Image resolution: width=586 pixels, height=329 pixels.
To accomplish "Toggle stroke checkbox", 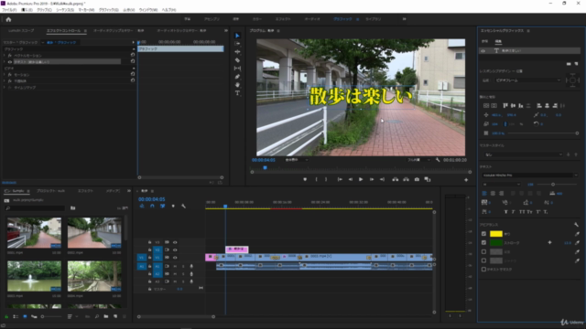I will click(483, 243).
